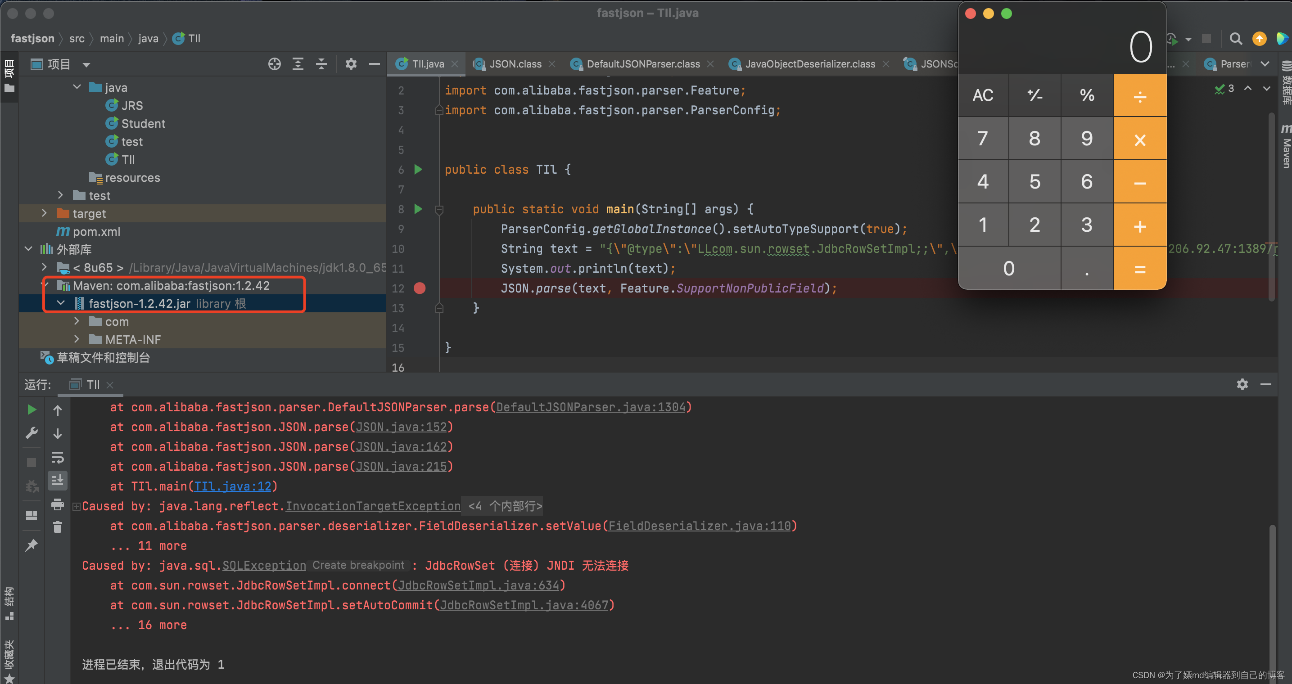The width and height of the screenshot is (1292, 684).
Task: Click the orange update arrow icon
Action: (x=1259, y=39)
